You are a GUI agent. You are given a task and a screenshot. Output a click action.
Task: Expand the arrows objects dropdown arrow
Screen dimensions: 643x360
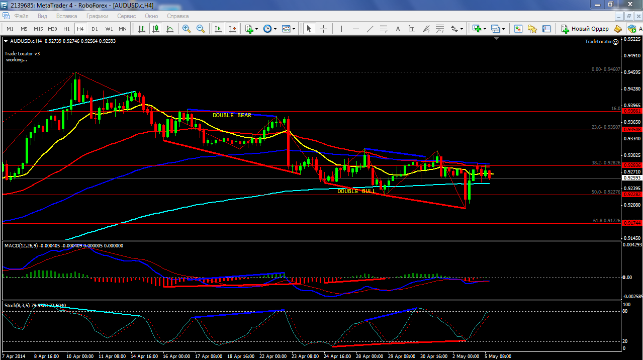[462, 29]
